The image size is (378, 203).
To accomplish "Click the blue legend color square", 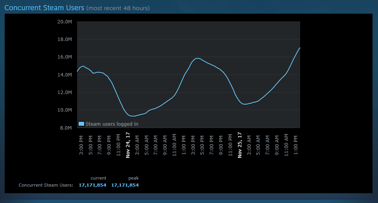I will (x=81, y=124).
